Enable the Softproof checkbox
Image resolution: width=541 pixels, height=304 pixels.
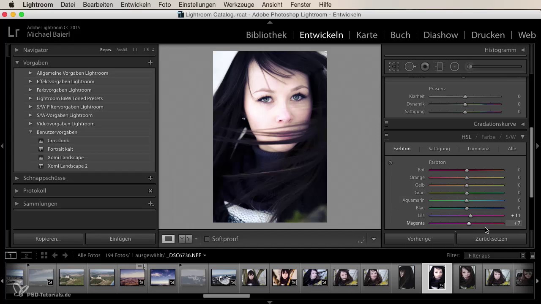point(207,239)
